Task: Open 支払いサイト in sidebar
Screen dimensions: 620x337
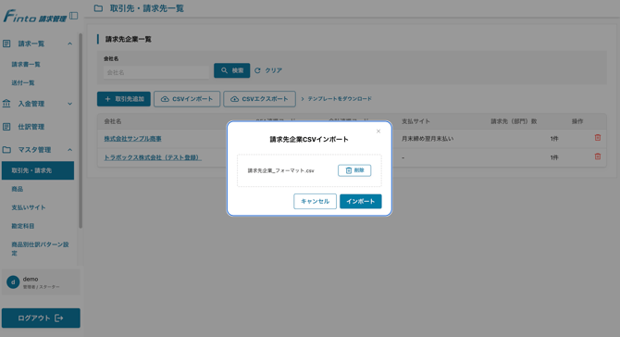Action: (29, 207)
